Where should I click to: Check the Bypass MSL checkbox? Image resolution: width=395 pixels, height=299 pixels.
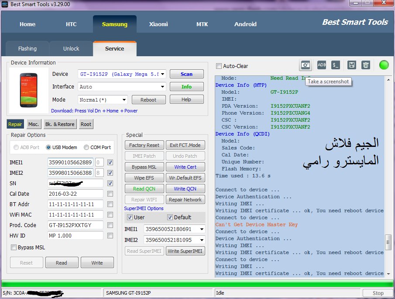[x=14, y=248]
